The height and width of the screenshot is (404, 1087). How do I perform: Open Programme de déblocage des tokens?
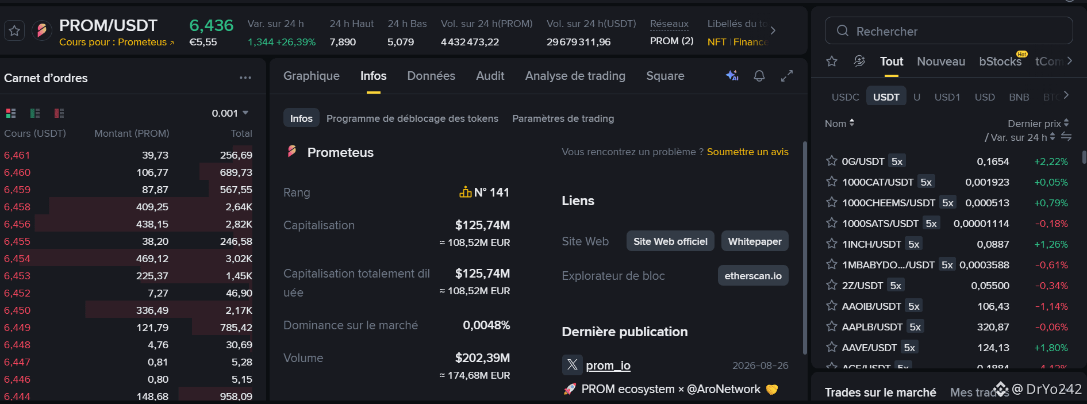click(412, 118)
